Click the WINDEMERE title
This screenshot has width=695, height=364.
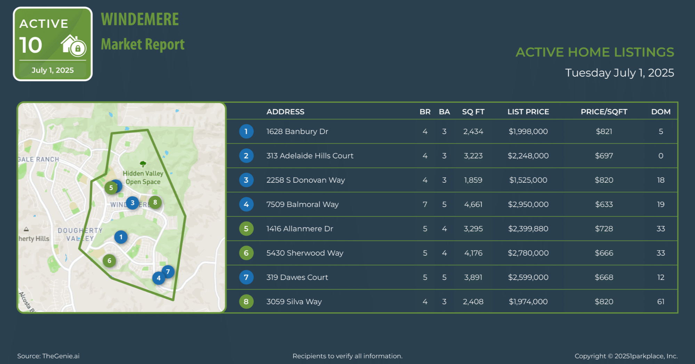tap(140, 19)
